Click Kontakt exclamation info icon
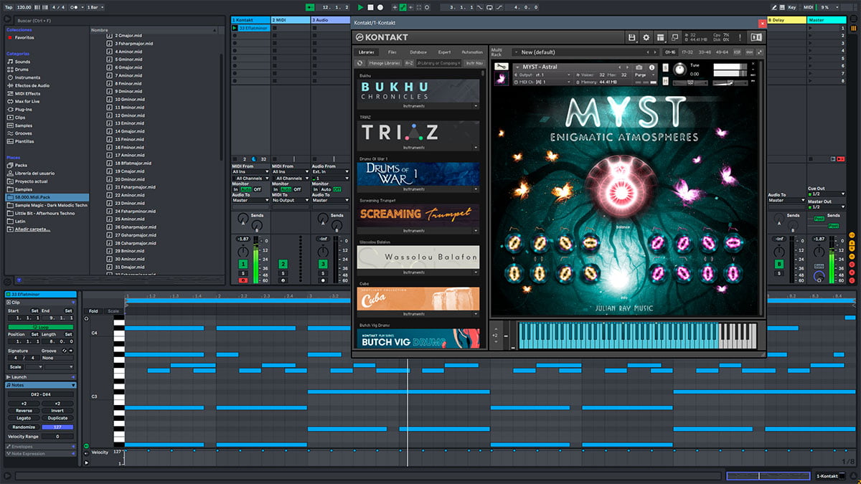The width and height of the screenshot is (861, 484). 738,37
